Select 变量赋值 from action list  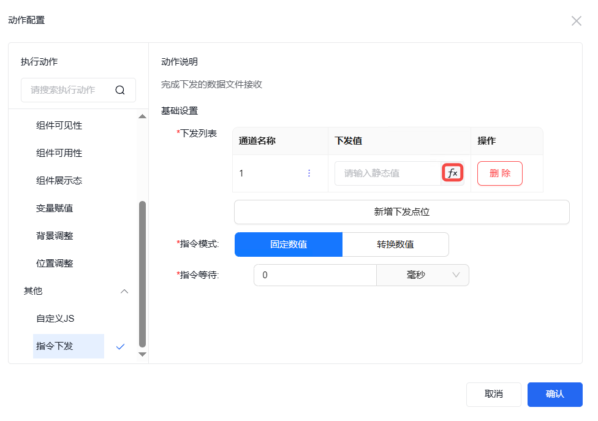coord(55,208)
